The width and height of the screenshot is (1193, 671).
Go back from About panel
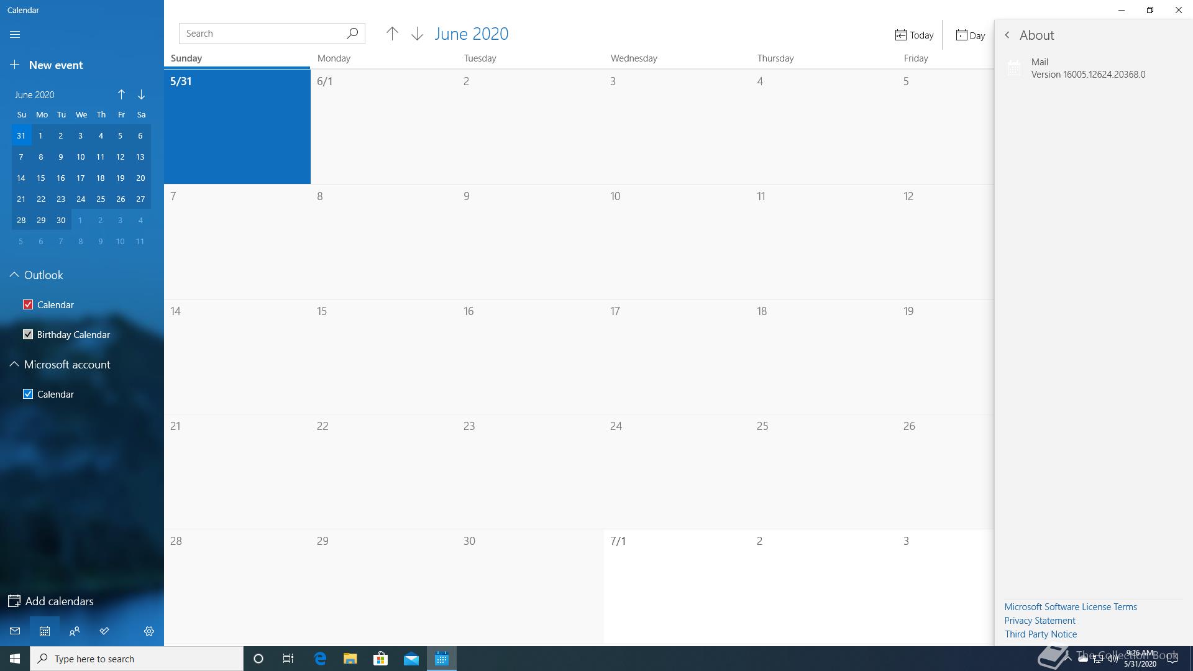tap(1007, 35)
